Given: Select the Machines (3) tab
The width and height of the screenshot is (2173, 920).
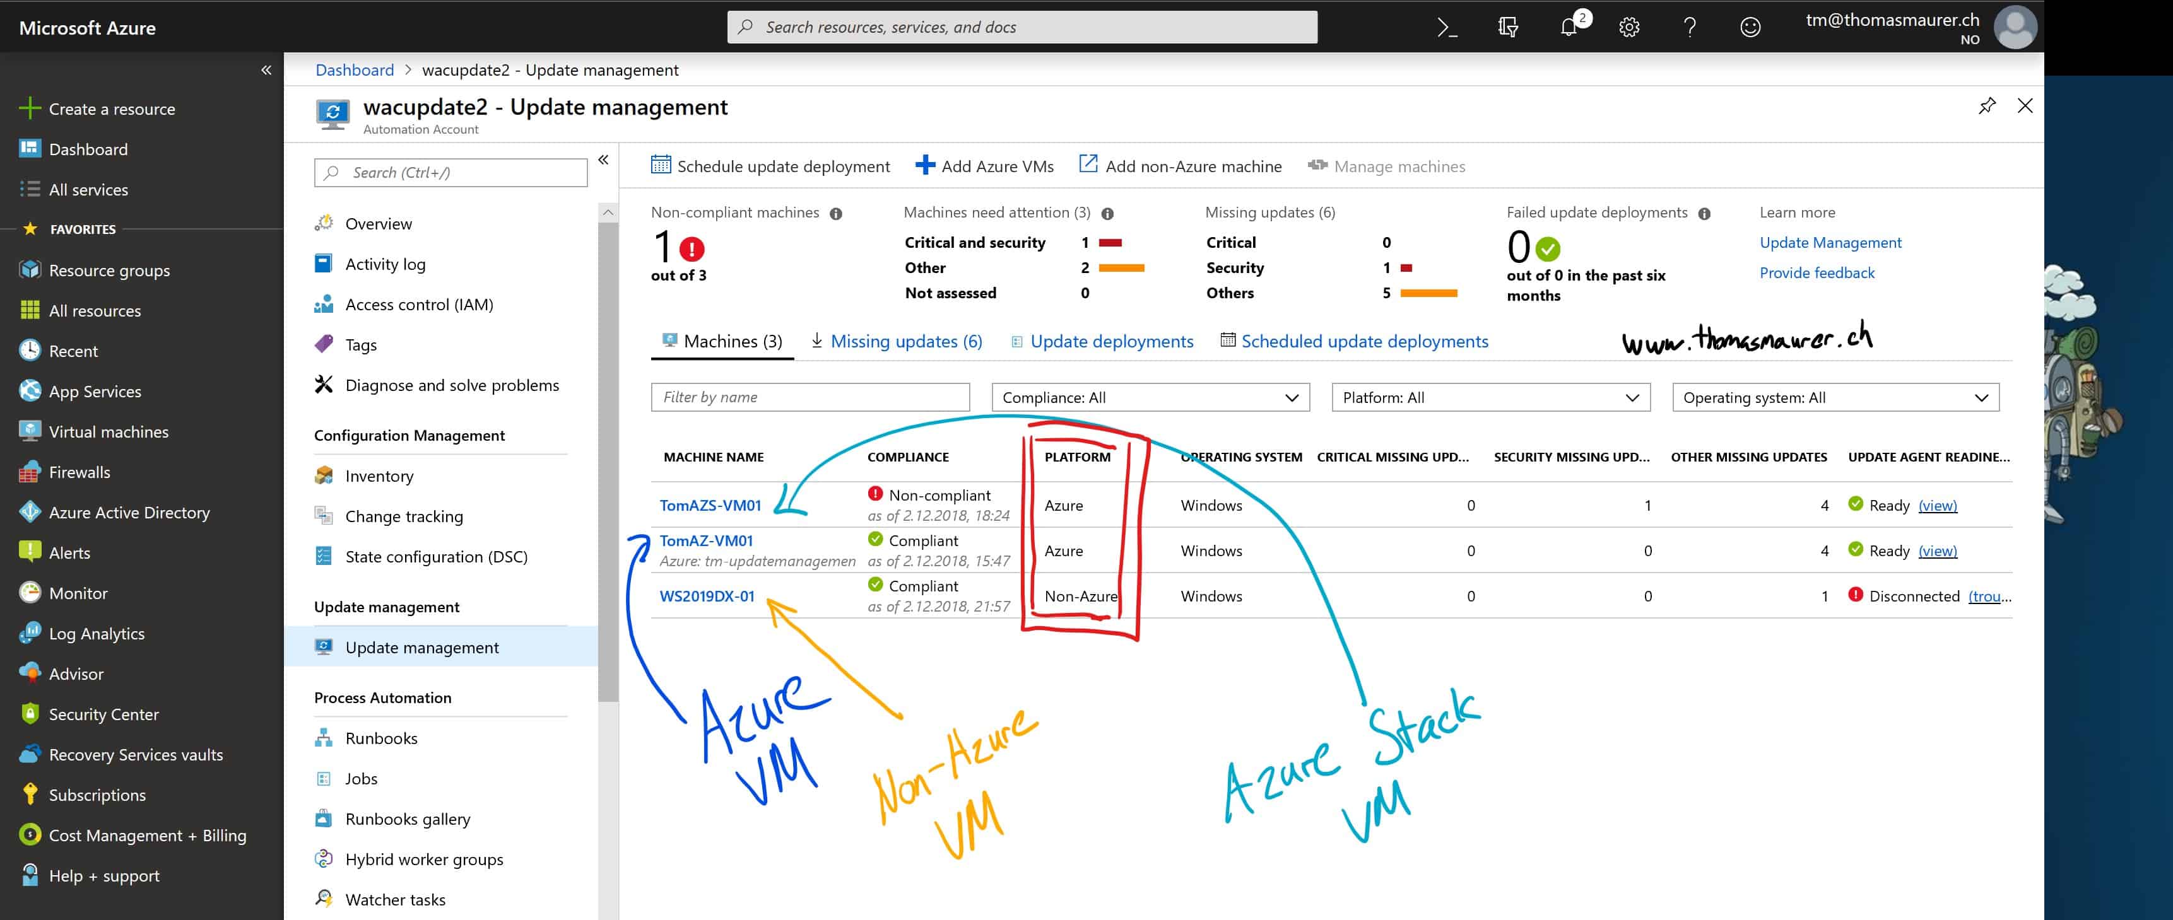Looking at the screenshot, I should 722,342.
